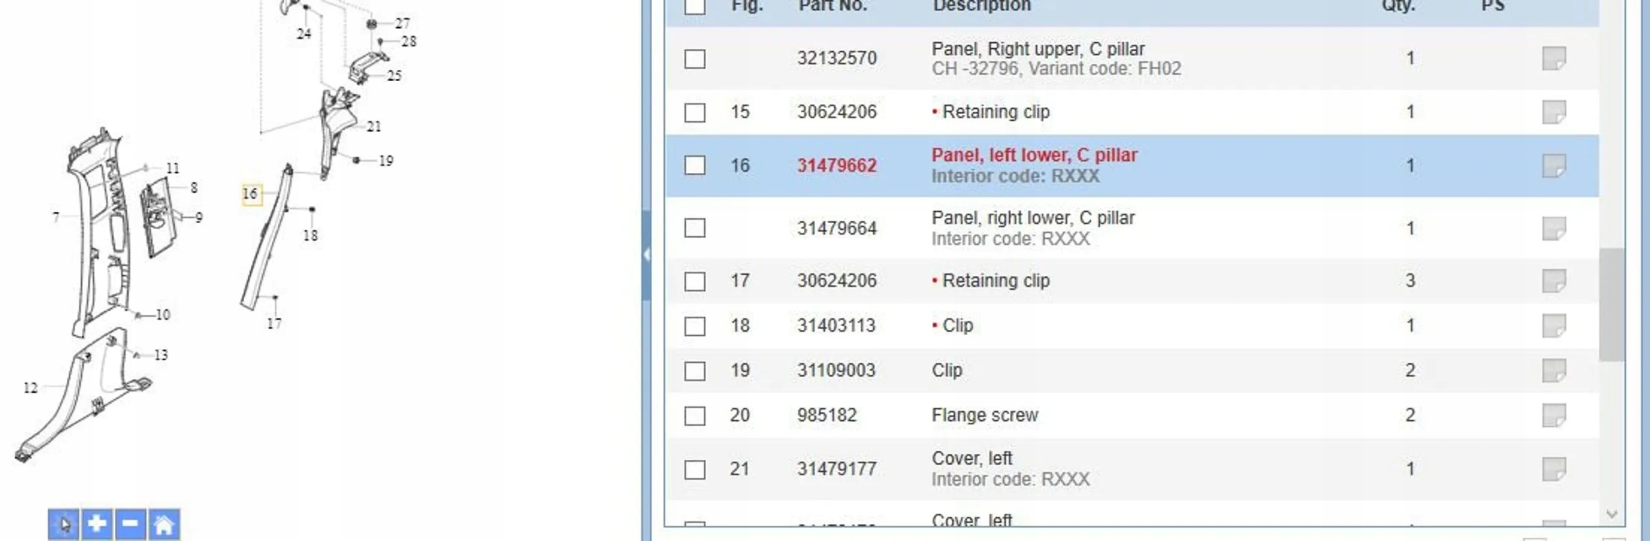Viewport: 1650px width, 541px height.
Task: Select callout 19 in the diagram
Action: [x=386, y=161]
